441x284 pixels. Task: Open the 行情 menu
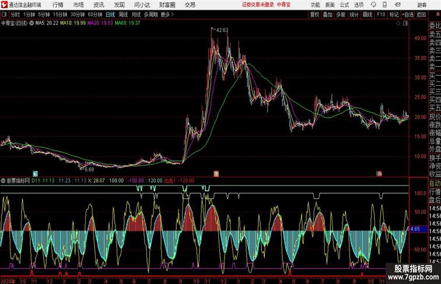click(x=58, y=5)
